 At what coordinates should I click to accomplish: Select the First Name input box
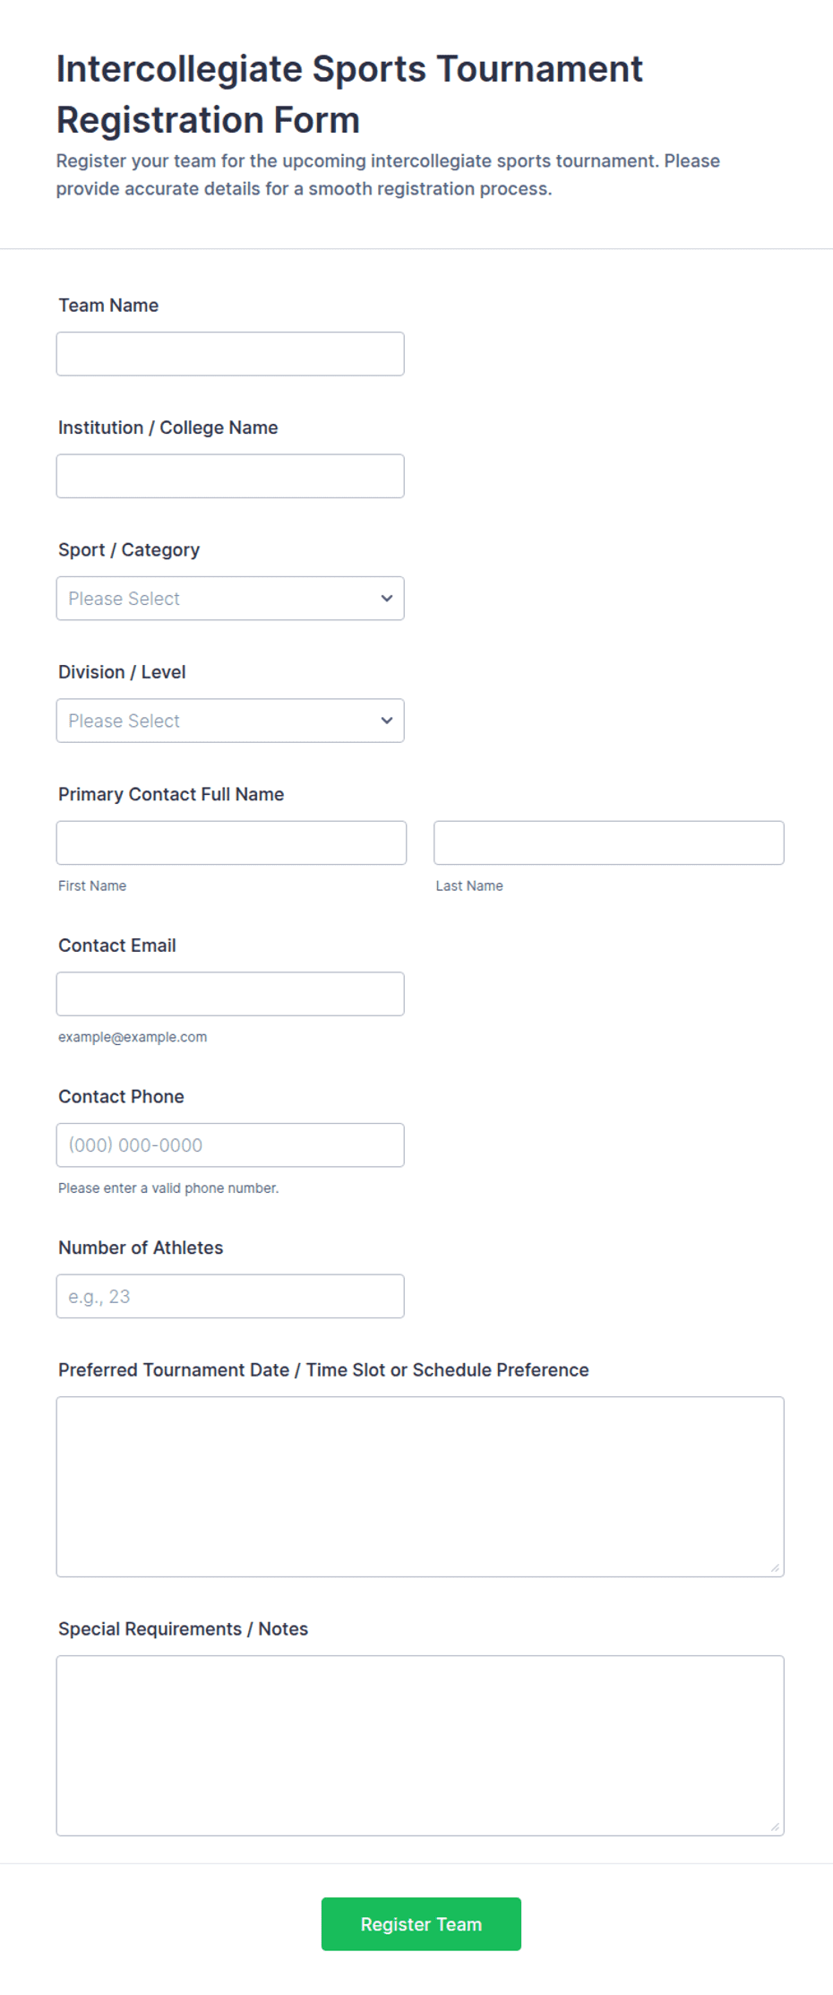click(x=231, y=842)
